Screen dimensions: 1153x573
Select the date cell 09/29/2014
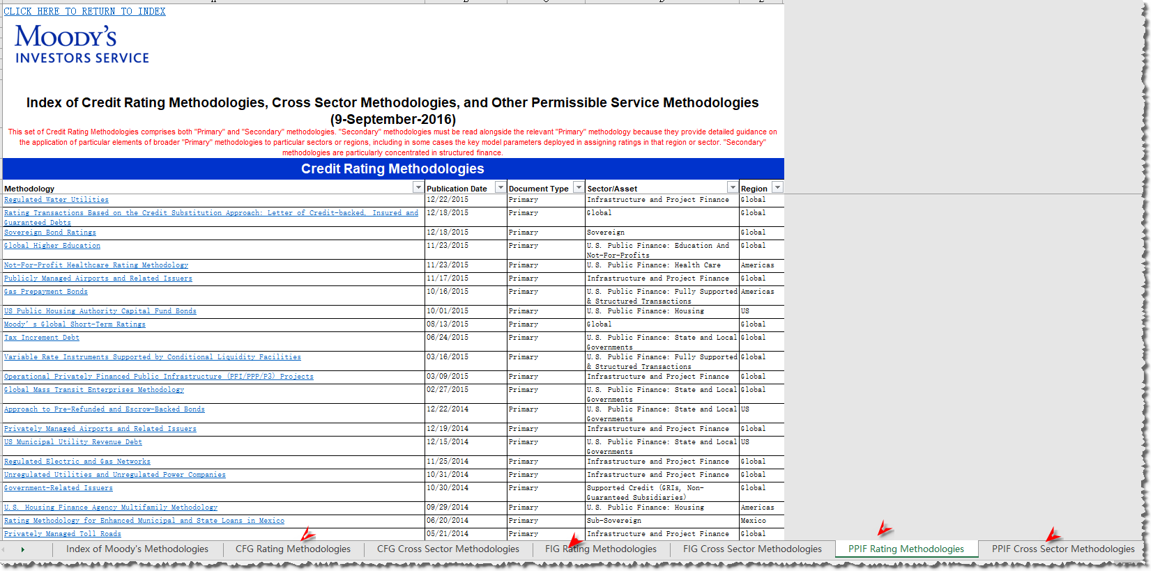click(x=466, y=508)
